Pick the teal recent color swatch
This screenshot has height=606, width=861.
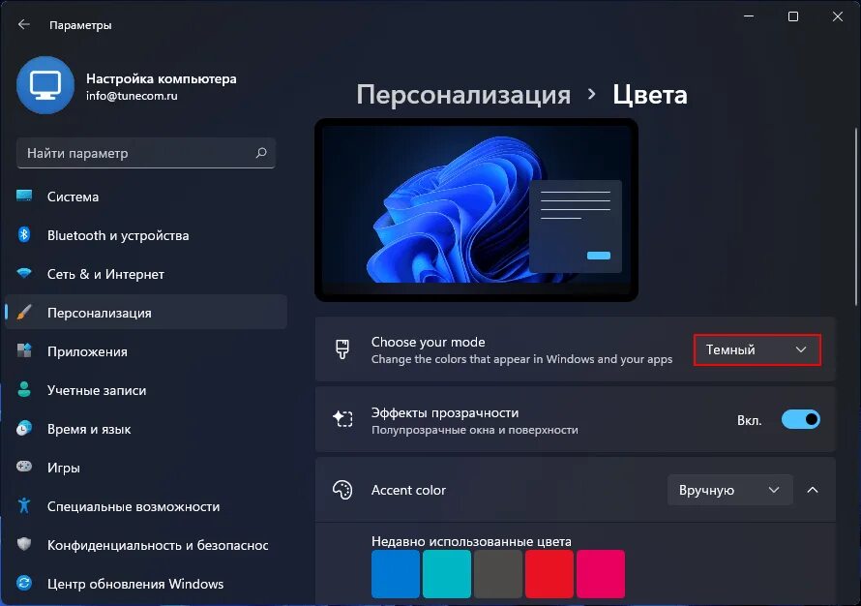[x=447, y=574]
